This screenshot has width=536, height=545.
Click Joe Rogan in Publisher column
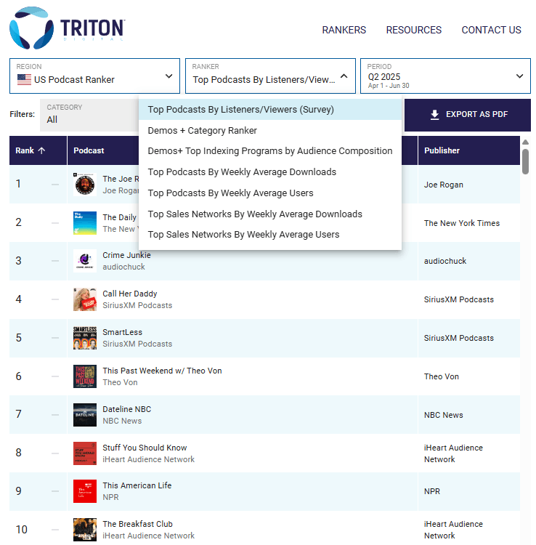(x=443, y=185)
